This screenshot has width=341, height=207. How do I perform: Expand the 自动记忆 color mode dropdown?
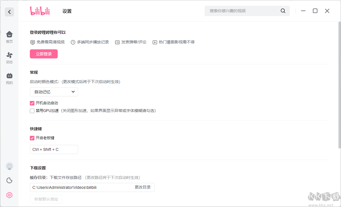tap(54, 92)
